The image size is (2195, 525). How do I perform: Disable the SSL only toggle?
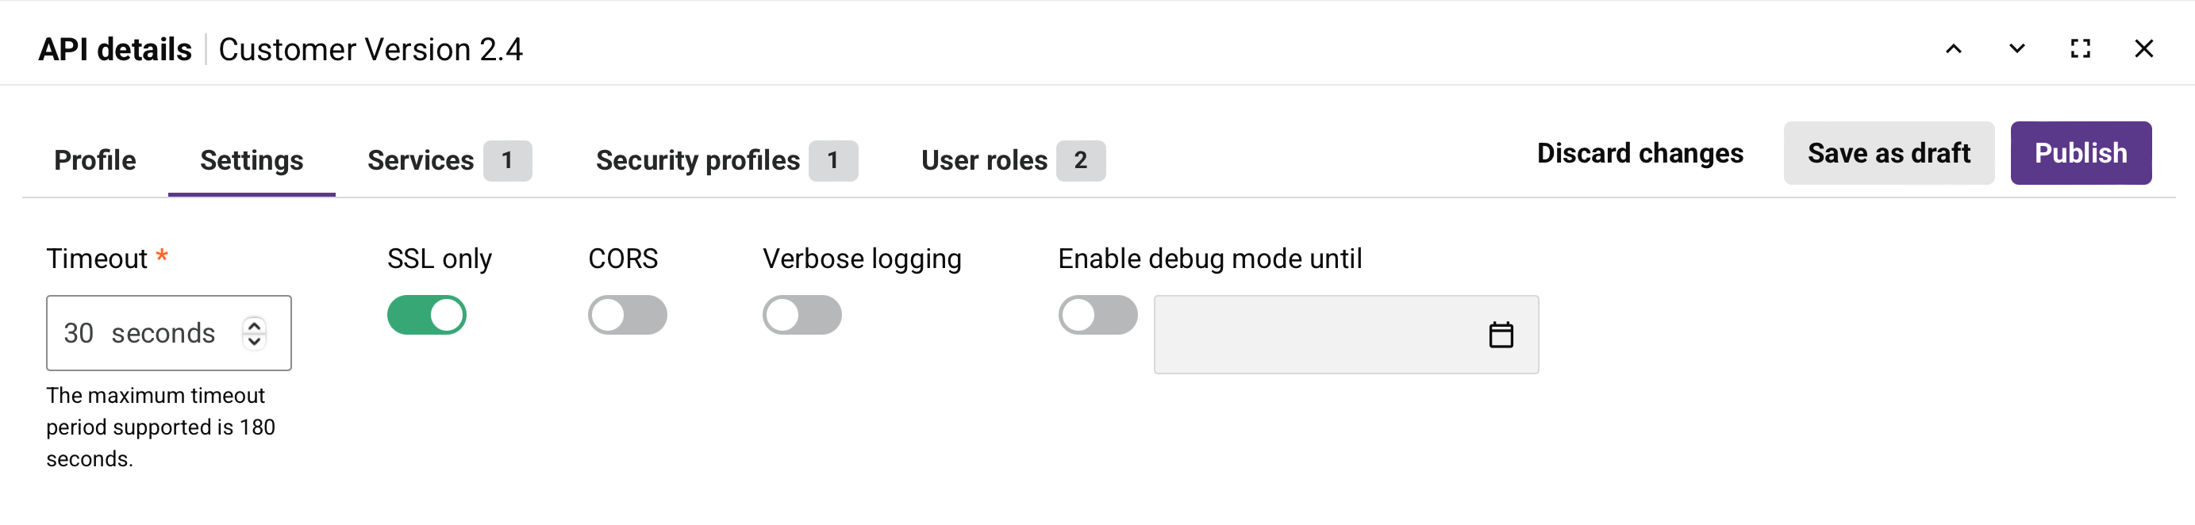click(x=427, y=315)
